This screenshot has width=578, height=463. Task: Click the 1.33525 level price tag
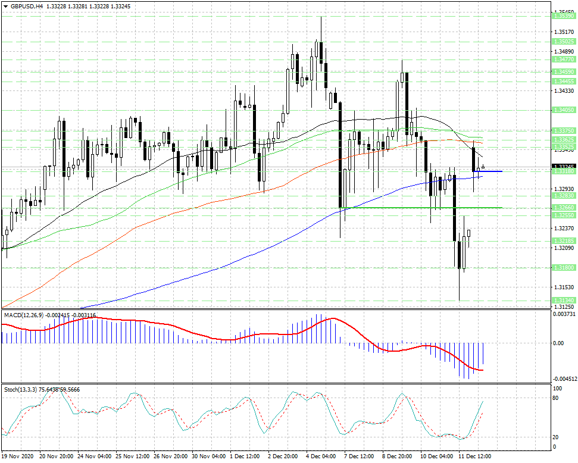pyautogui.click(x=564, y=147)
